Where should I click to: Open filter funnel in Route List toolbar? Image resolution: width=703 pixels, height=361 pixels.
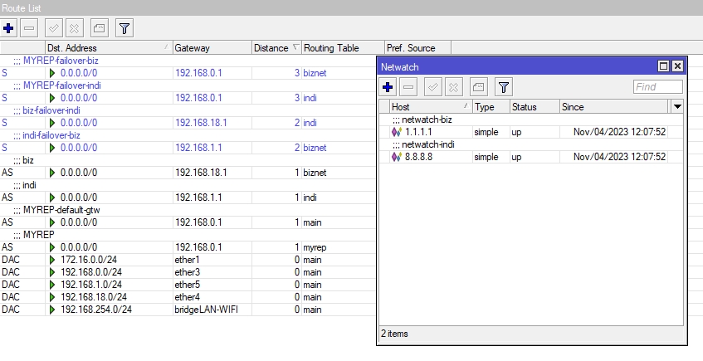(124, 28)
